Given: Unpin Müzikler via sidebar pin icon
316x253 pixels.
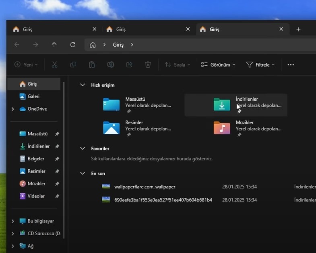Looking at the screenshot, I should (57, 184).
